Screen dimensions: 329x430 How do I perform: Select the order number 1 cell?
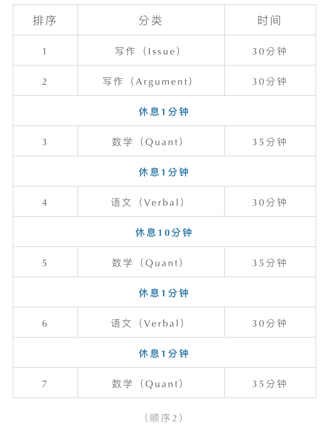tap(45, 51)
